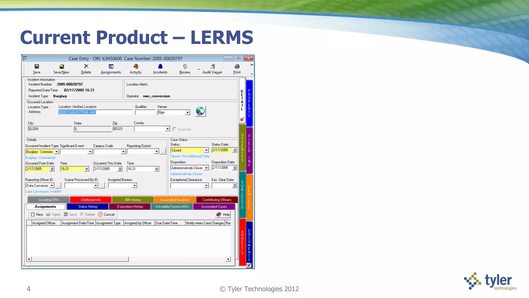Click the New assignment button
This screenshot has width=529, height=298.
pos(37,214)
